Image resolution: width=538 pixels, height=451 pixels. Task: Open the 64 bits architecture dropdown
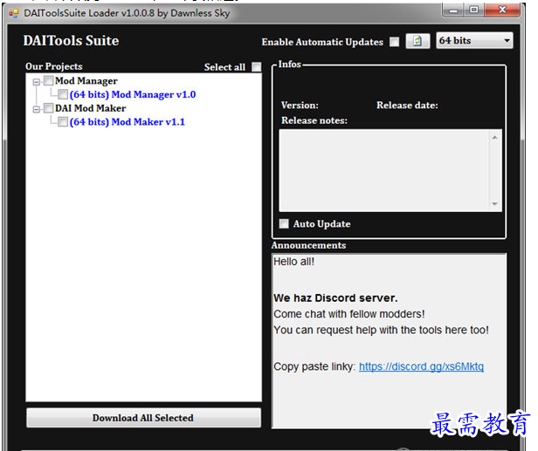[474, 41]
